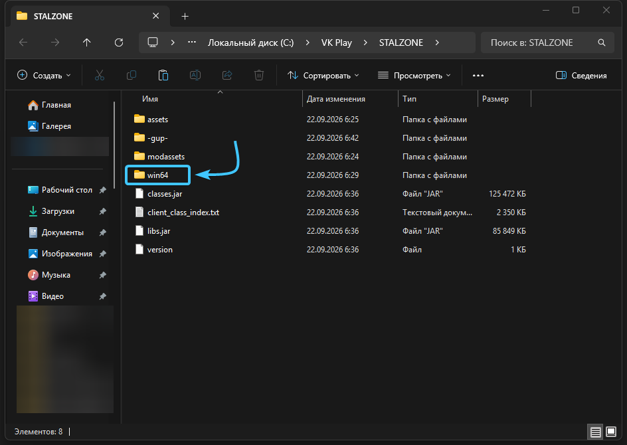
Task: Click the navigation pane scrollbar
Action: tap(114, 145)
